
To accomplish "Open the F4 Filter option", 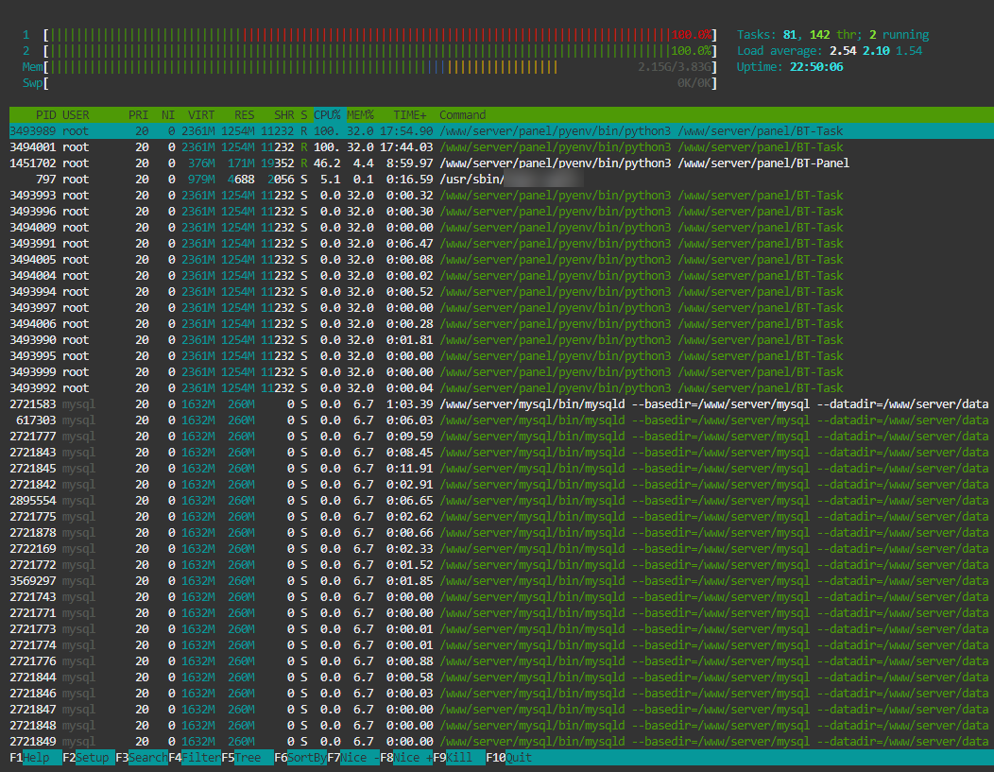I will (199, 758).
